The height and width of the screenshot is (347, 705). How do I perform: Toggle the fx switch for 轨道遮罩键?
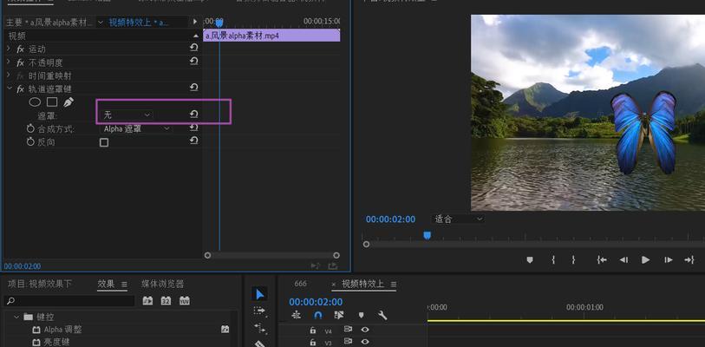tap(20, 89)
